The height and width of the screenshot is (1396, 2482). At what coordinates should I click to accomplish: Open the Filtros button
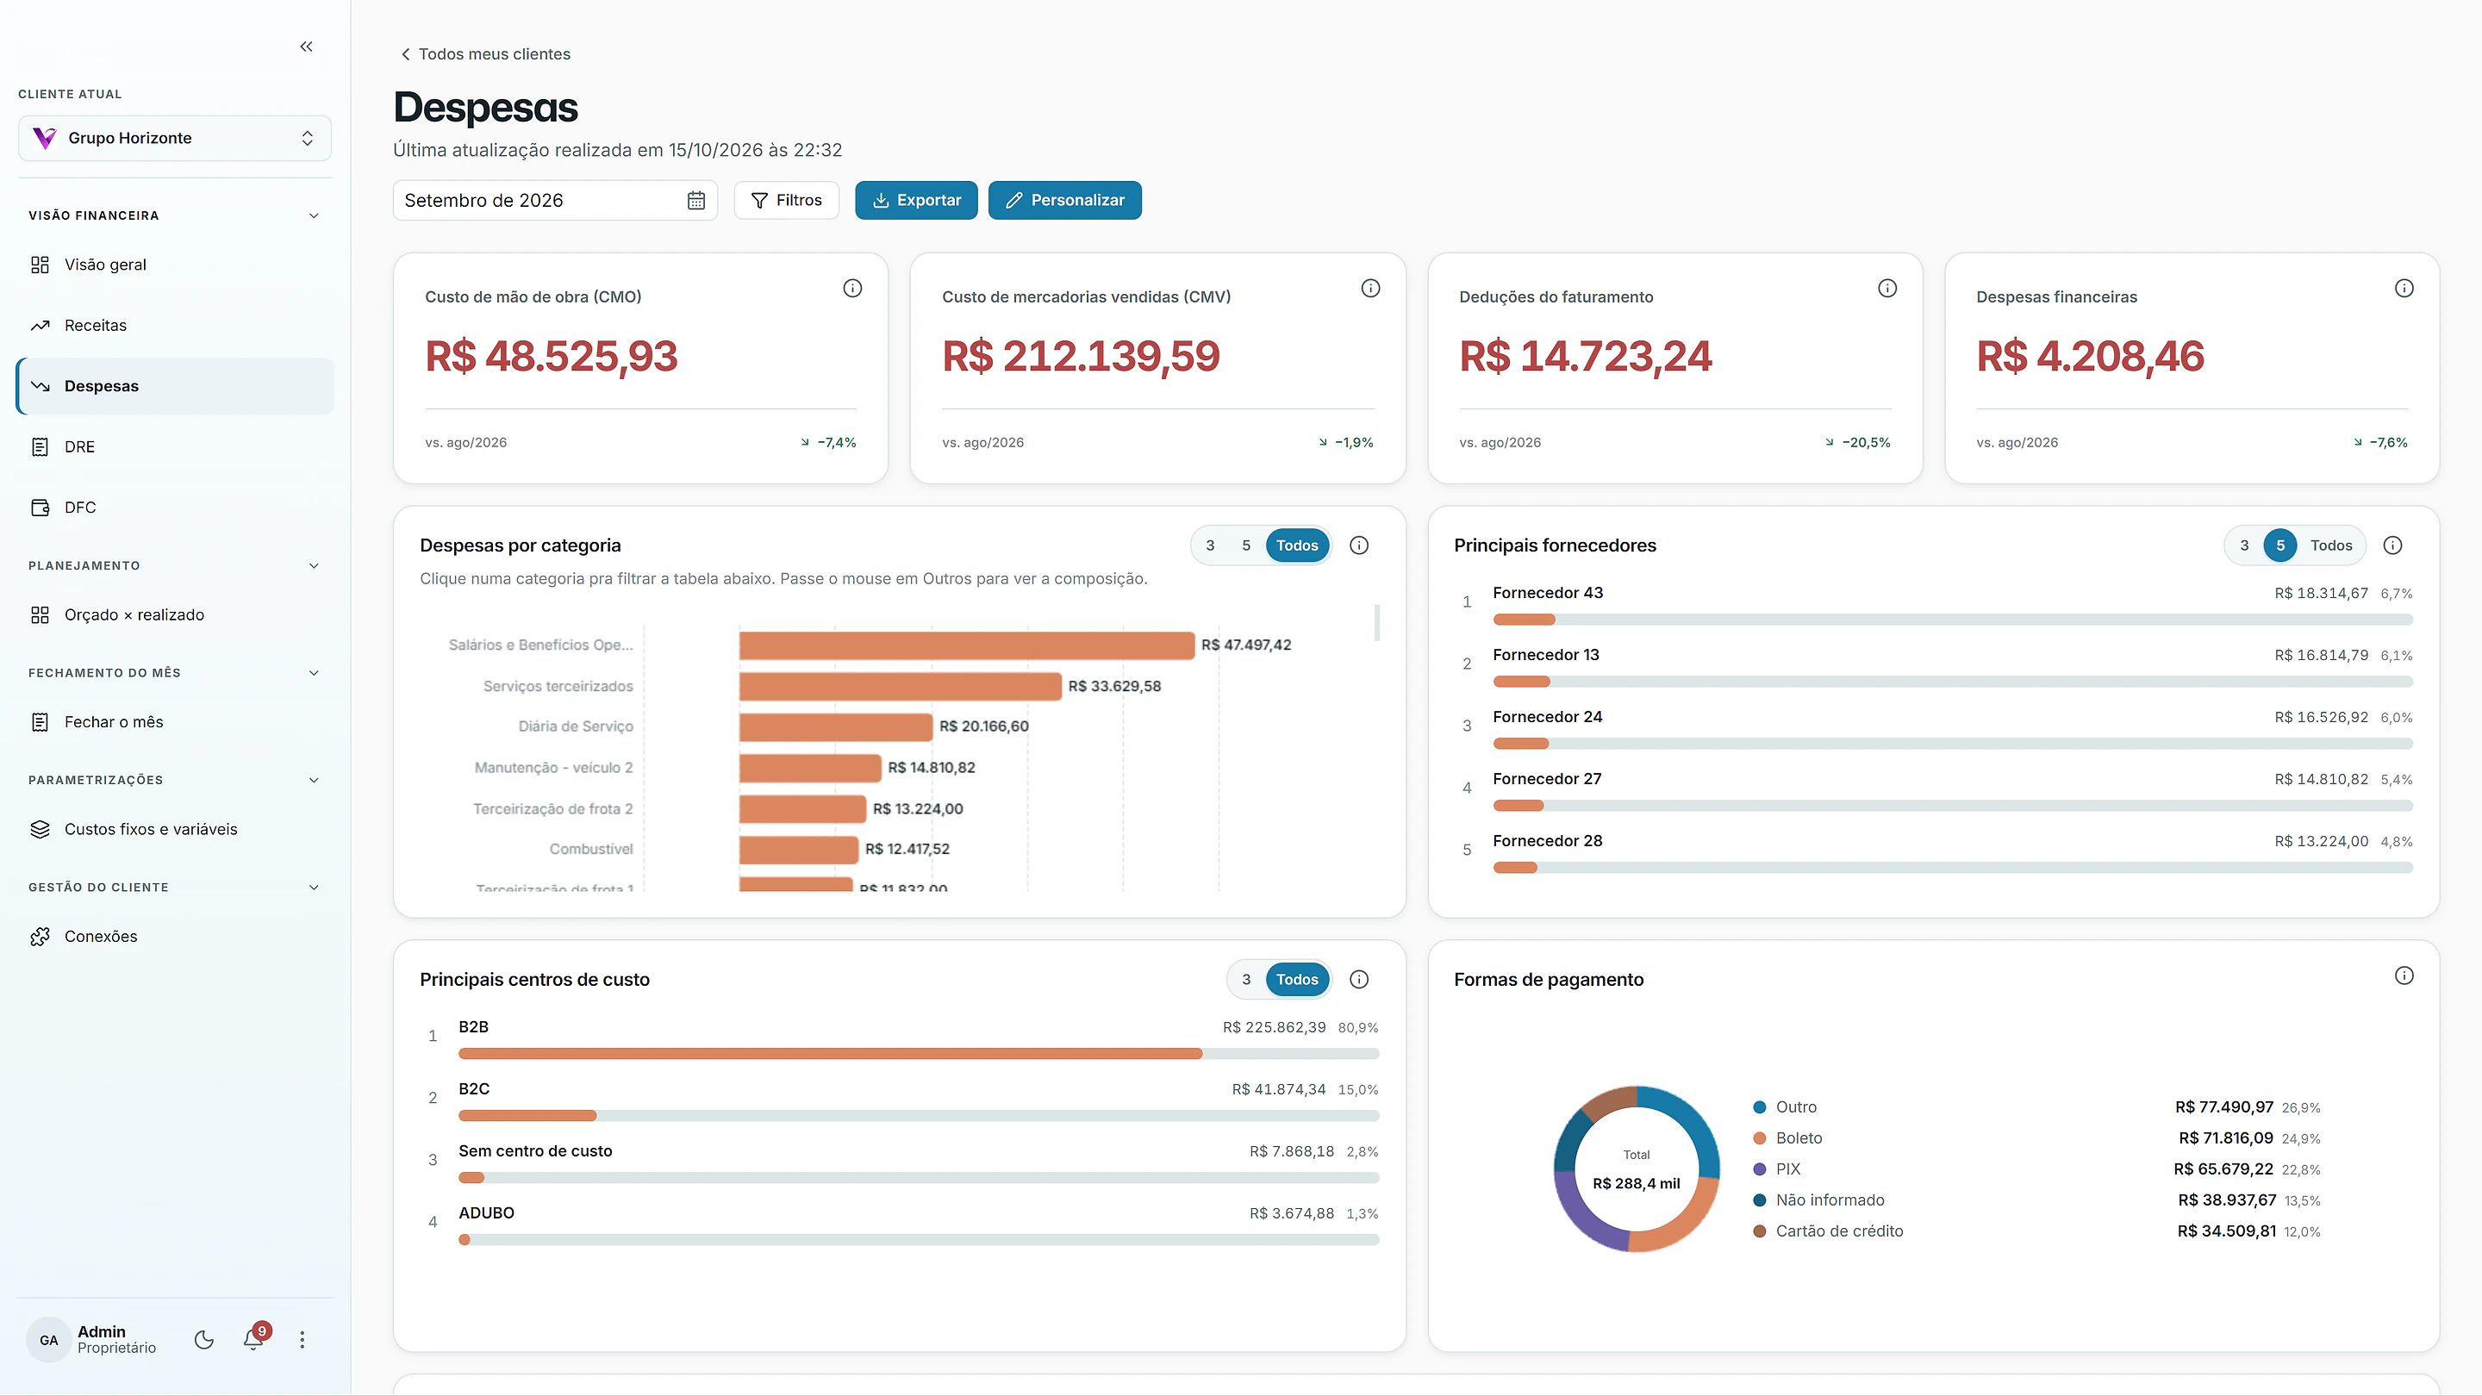point(786,201)
